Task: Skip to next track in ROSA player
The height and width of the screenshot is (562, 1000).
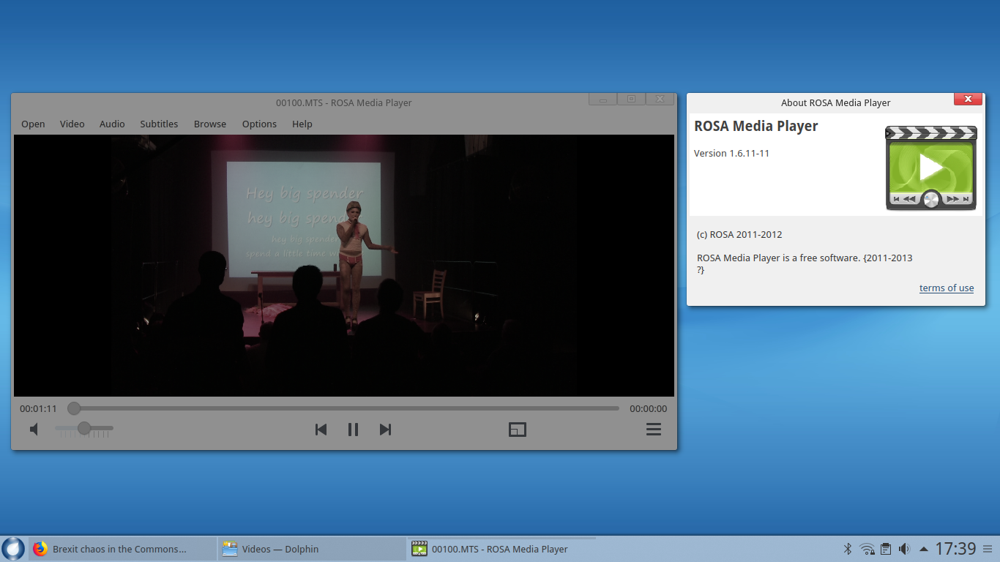Action: pos(385,430)
